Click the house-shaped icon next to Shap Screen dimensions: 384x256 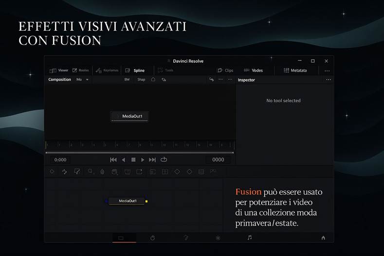click(x=153, y=79)
